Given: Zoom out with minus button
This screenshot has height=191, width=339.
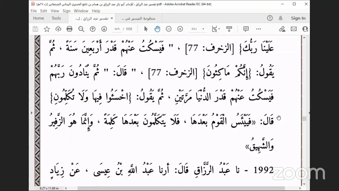Looking at the screenshot, I should click(x=169, y=29).
